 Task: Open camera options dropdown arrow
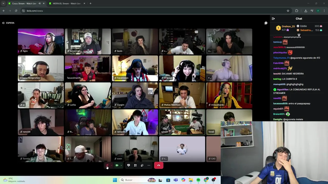coord(121,165)
